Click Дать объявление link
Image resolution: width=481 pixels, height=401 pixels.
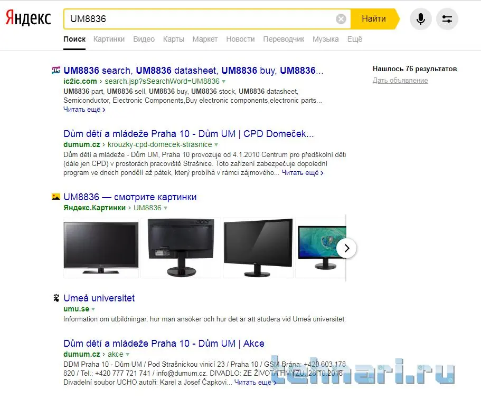400,80
